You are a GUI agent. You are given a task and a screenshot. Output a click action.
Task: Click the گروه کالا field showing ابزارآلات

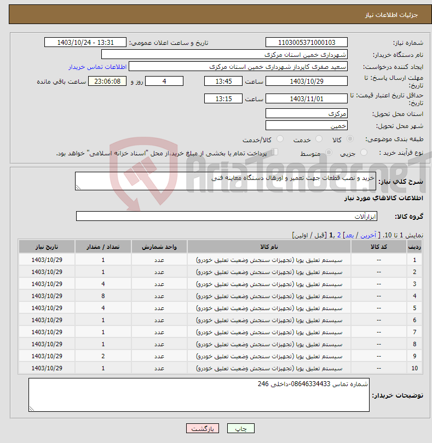point(226,216)
